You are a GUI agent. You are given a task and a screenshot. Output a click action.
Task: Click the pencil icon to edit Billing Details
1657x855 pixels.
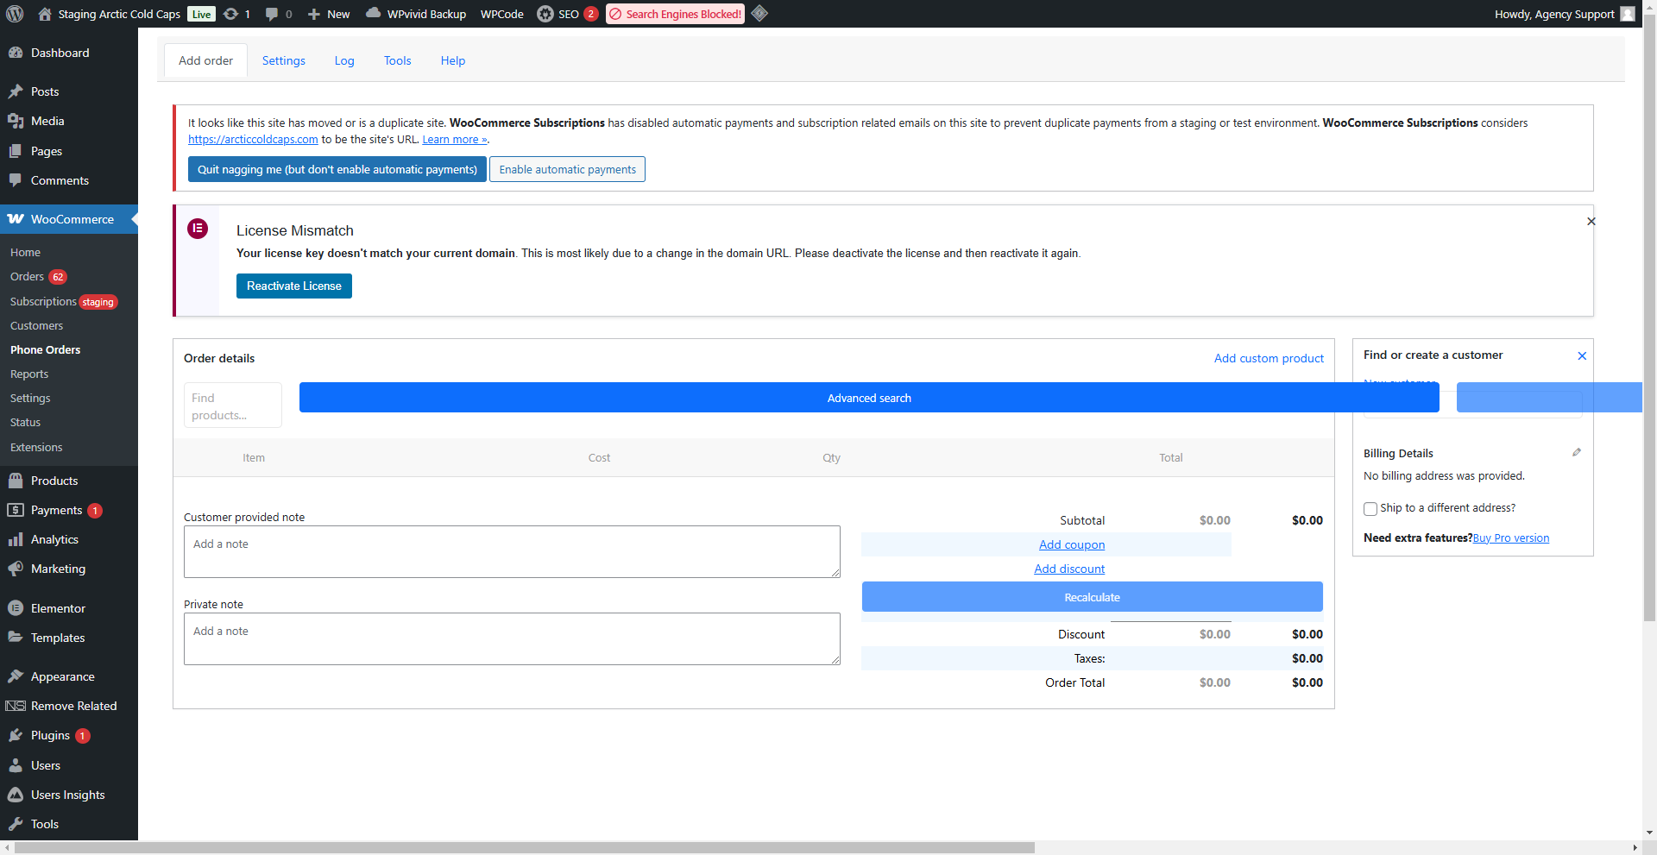1576,452
